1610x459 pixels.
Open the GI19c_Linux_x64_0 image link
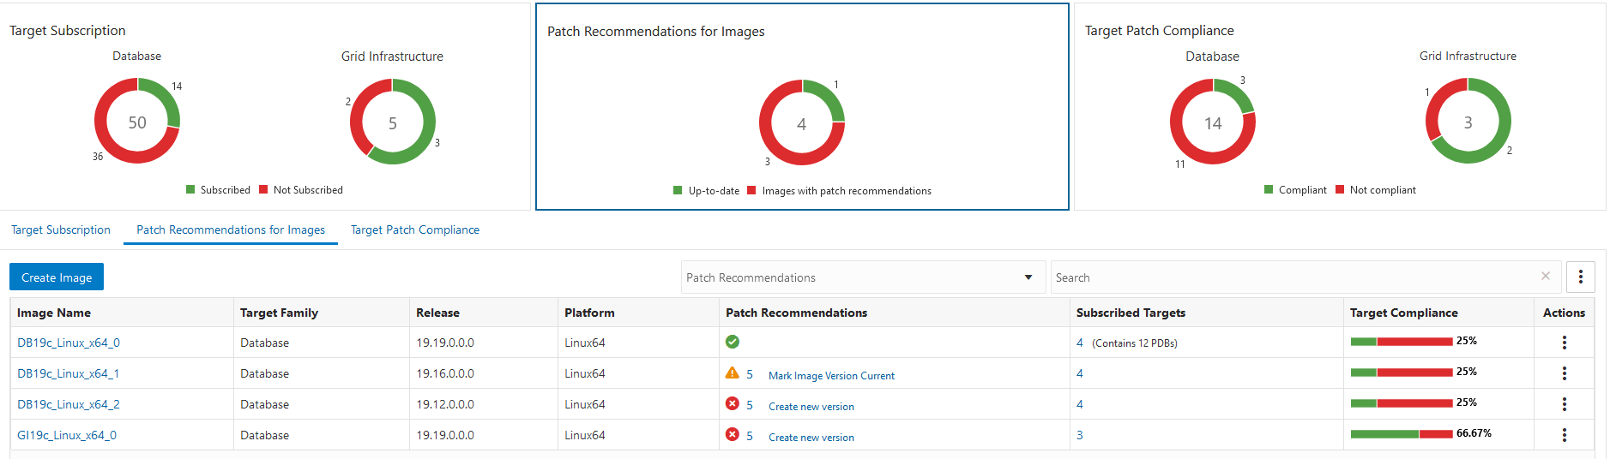point(67,435)
